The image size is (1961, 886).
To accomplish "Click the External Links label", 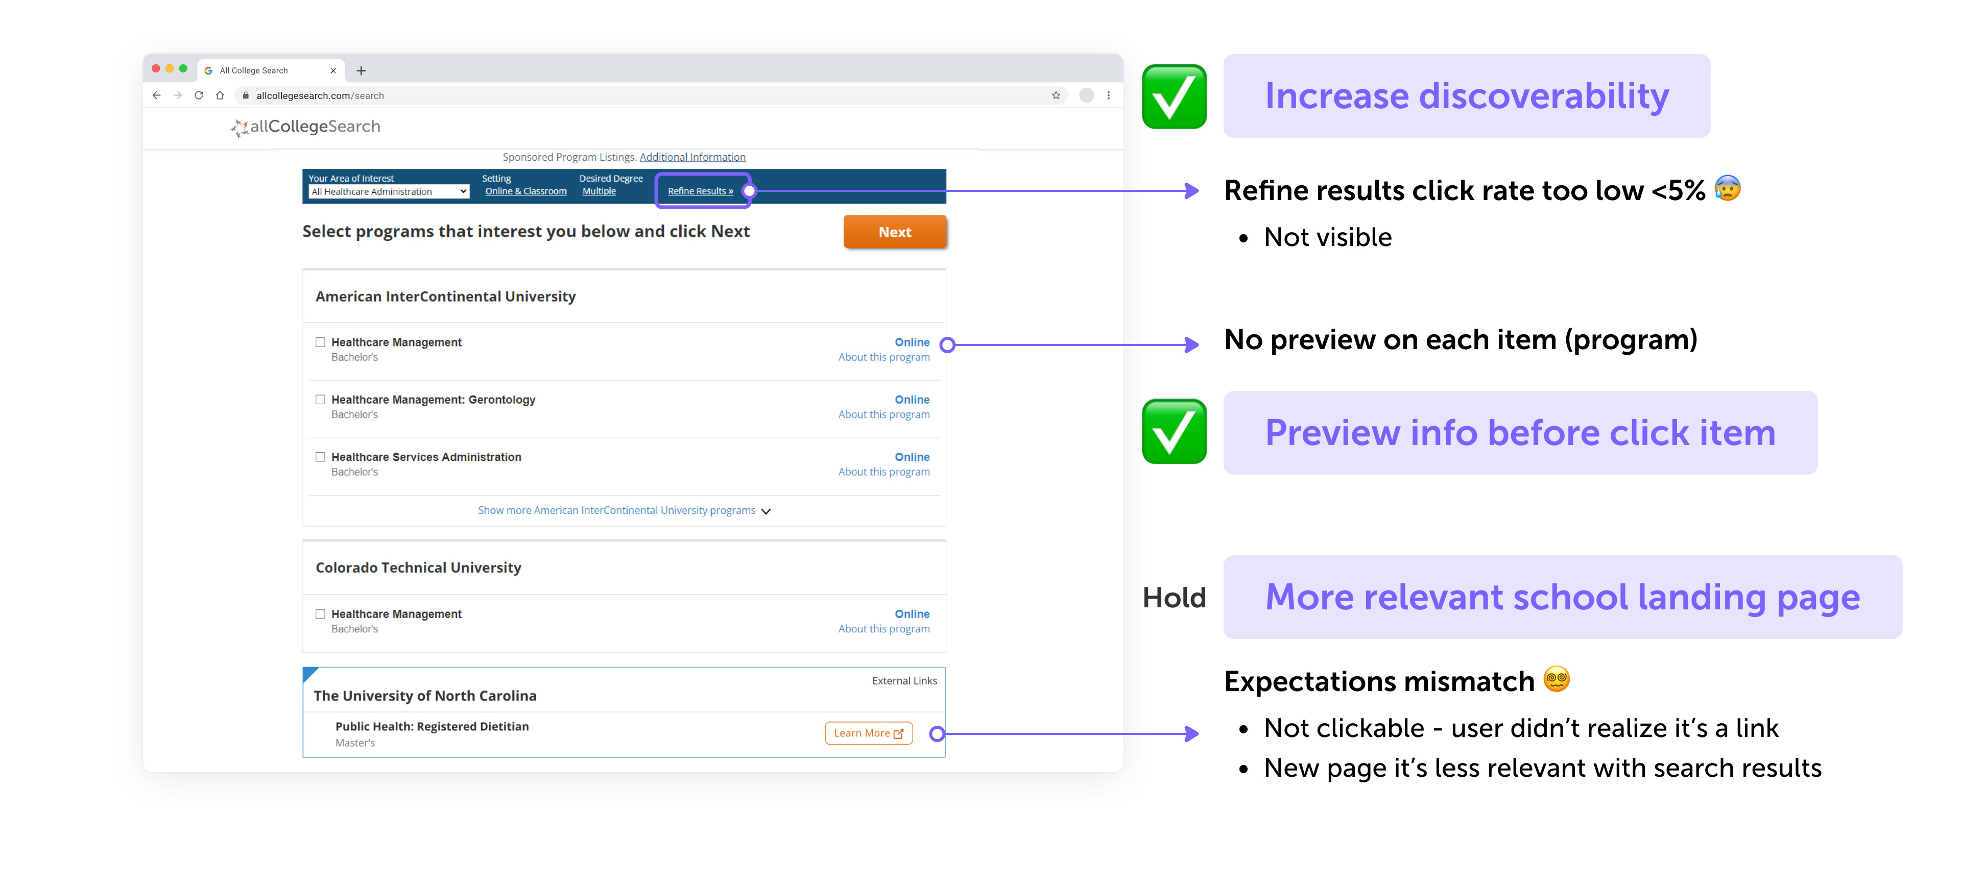I will [x=904, y=681].
